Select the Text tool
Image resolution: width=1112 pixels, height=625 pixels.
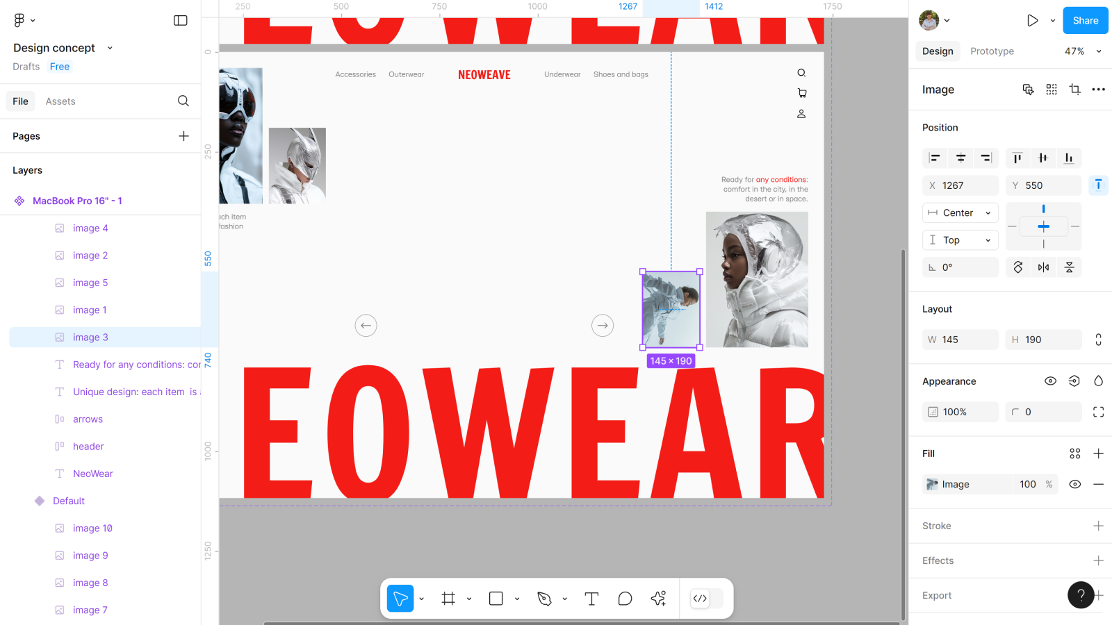pyautogui.click(x=591, y=599)
